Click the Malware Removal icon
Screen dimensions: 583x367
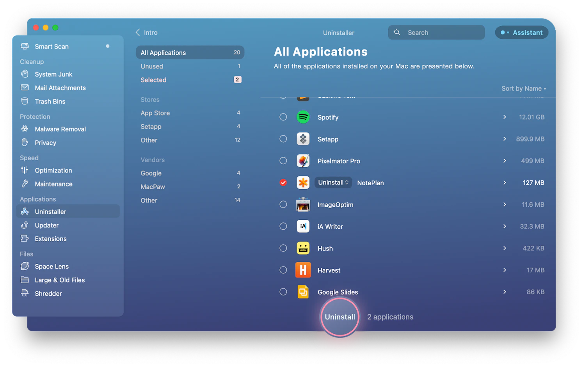pyautogui.click(x=24, y=129)
